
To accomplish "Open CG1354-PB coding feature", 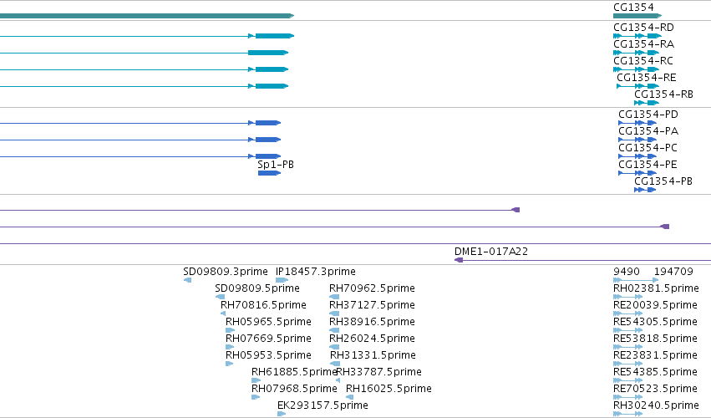I will (x=663, y=181).
